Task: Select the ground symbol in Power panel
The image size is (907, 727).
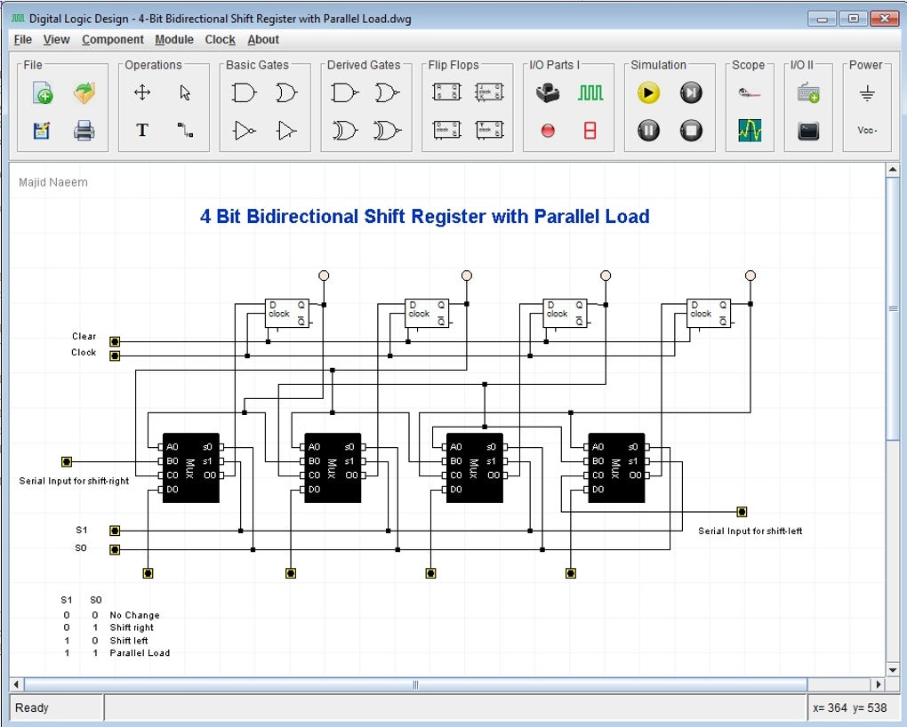Action: [867, 92]
